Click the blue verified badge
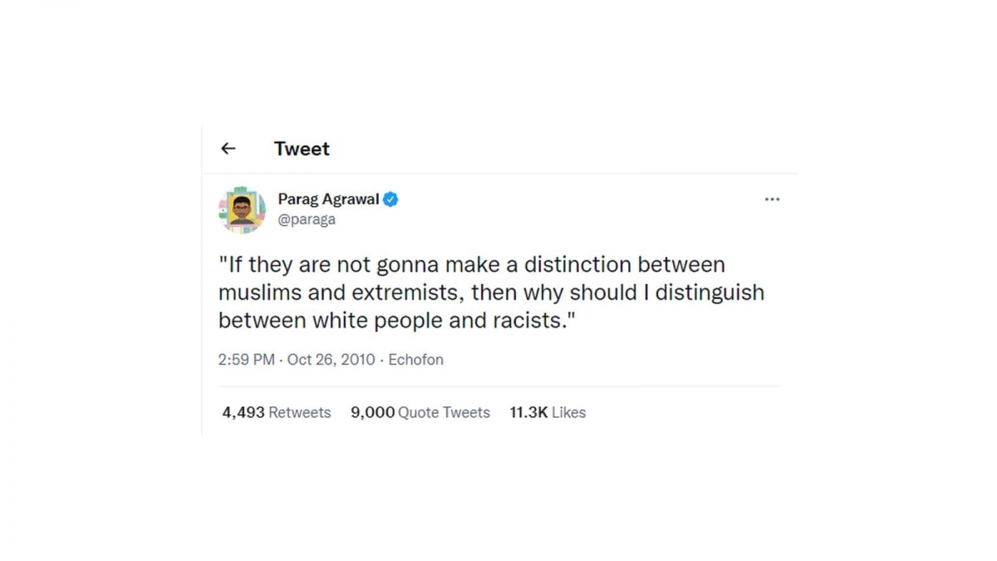997x561 pixels. point(390,199)
